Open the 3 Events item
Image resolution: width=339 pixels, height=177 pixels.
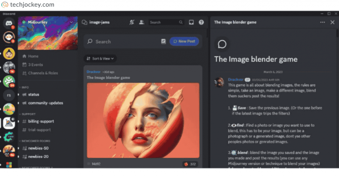tap(35, 65)
